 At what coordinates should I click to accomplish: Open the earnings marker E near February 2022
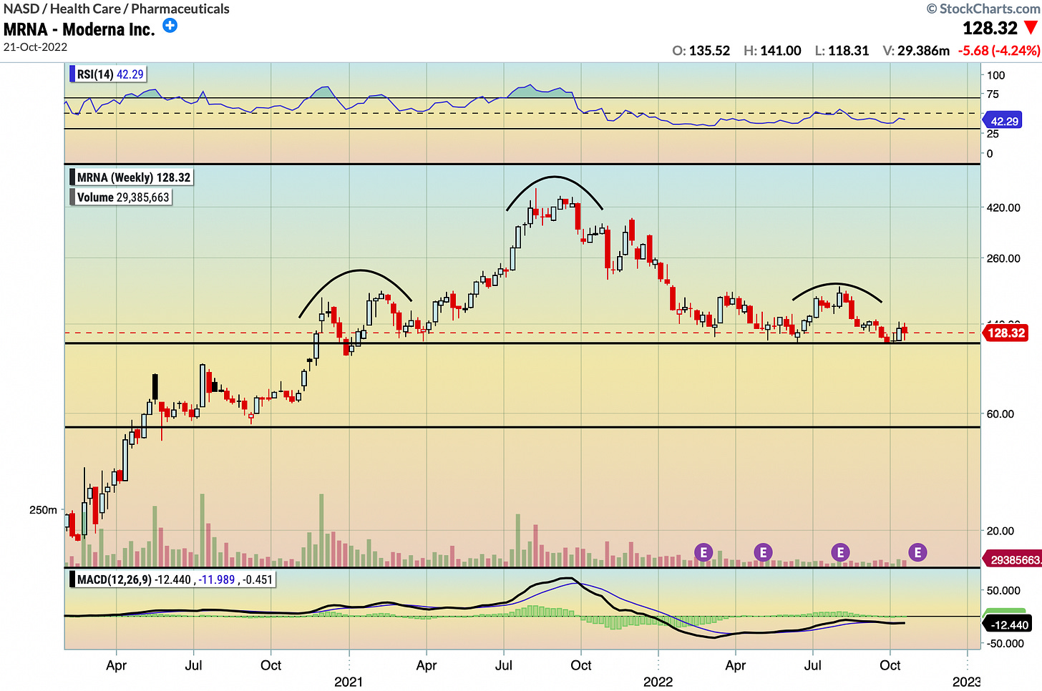pyautogui.click(x=703, y=552)
